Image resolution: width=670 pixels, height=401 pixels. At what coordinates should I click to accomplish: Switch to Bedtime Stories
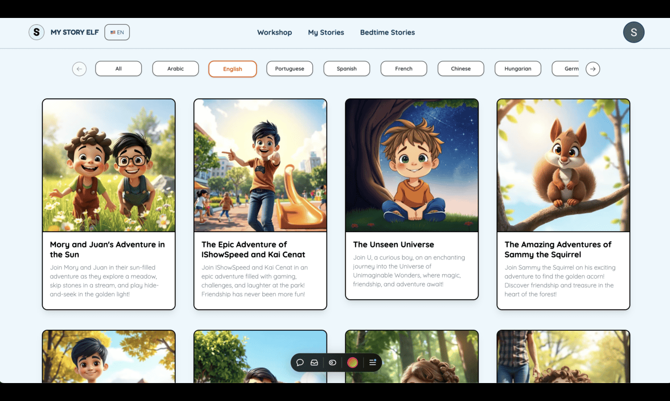tap(387, 32)
